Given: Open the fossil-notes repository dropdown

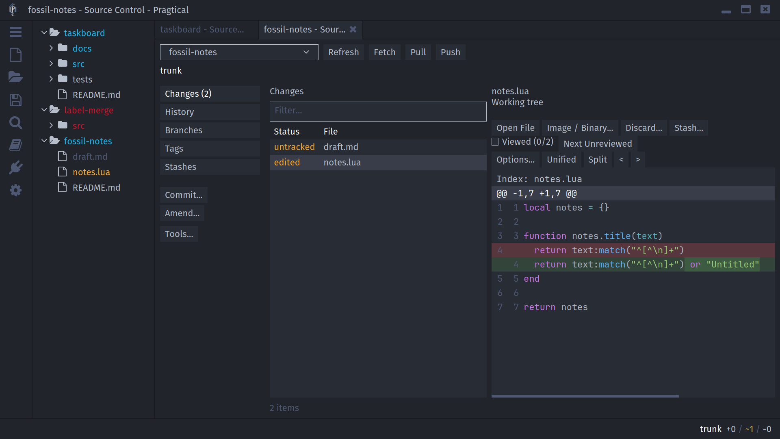Looking at the screenshot, I should tap(239, 52).
